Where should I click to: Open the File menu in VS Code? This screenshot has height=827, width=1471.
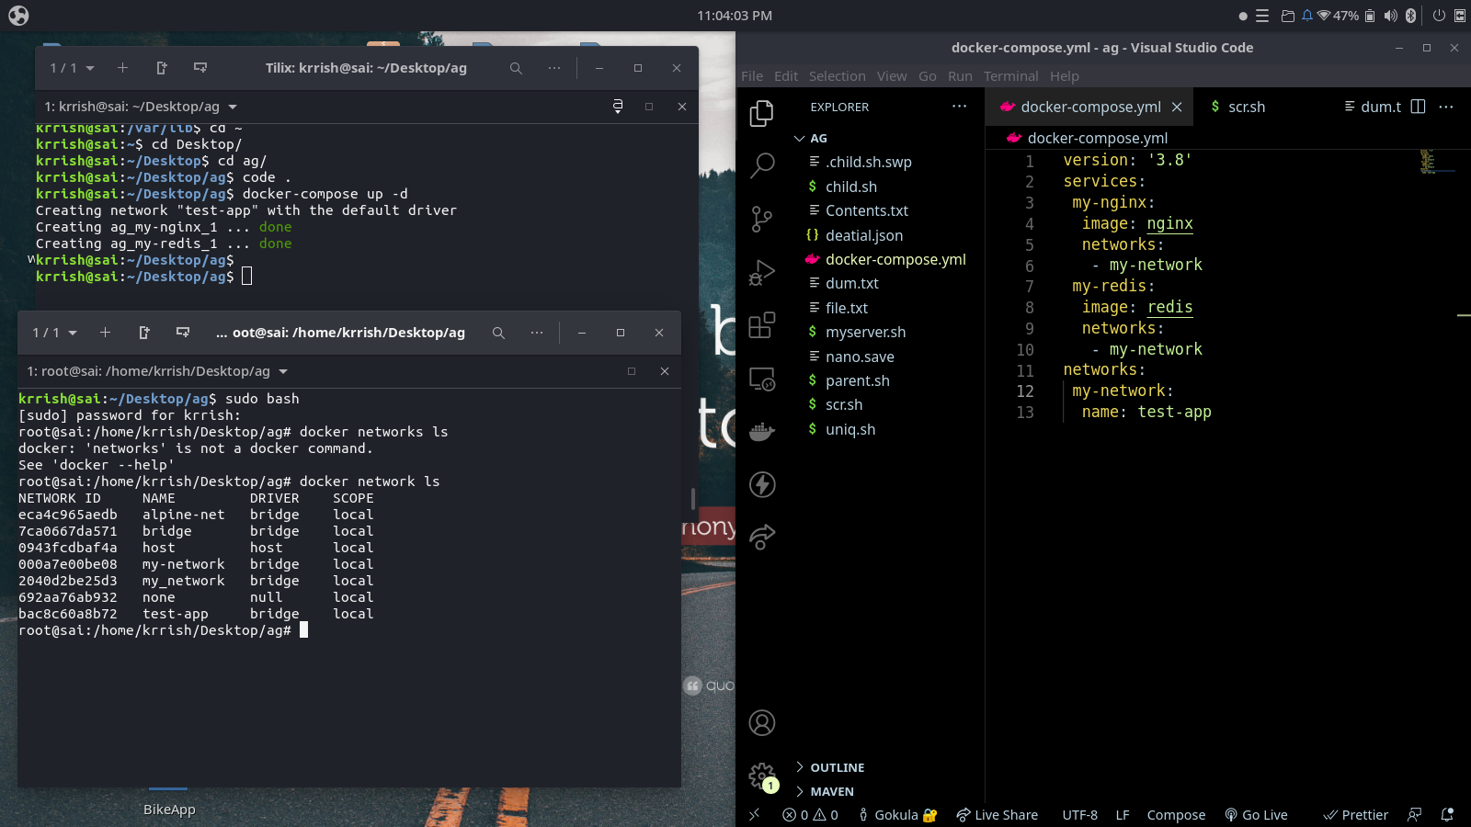752,76
